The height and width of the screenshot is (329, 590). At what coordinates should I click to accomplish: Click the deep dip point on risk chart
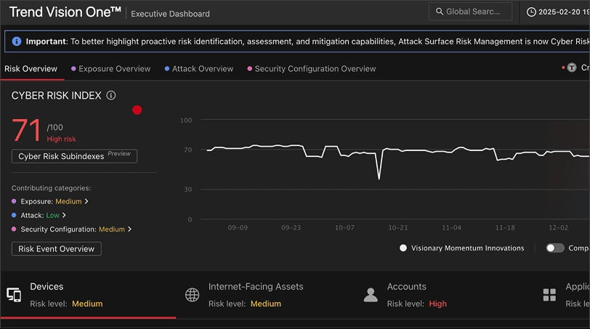click(x=379, y=178)
